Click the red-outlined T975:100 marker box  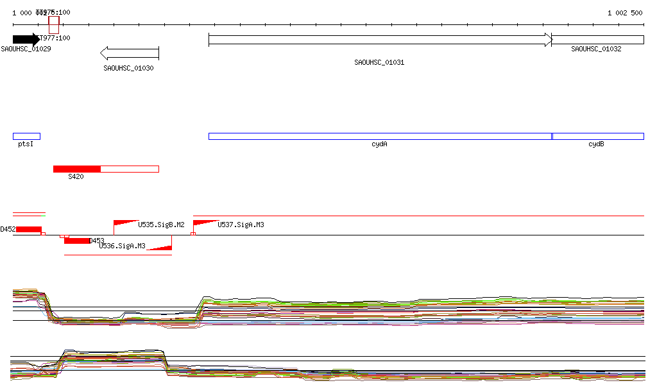(54, 25)
